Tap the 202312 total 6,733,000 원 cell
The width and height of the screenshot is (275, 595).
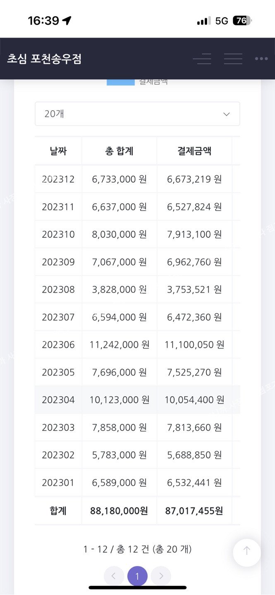(x=119, y=179)
